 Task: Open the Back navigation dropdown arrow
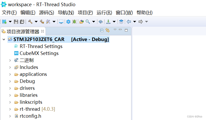(x=134, y=22)
